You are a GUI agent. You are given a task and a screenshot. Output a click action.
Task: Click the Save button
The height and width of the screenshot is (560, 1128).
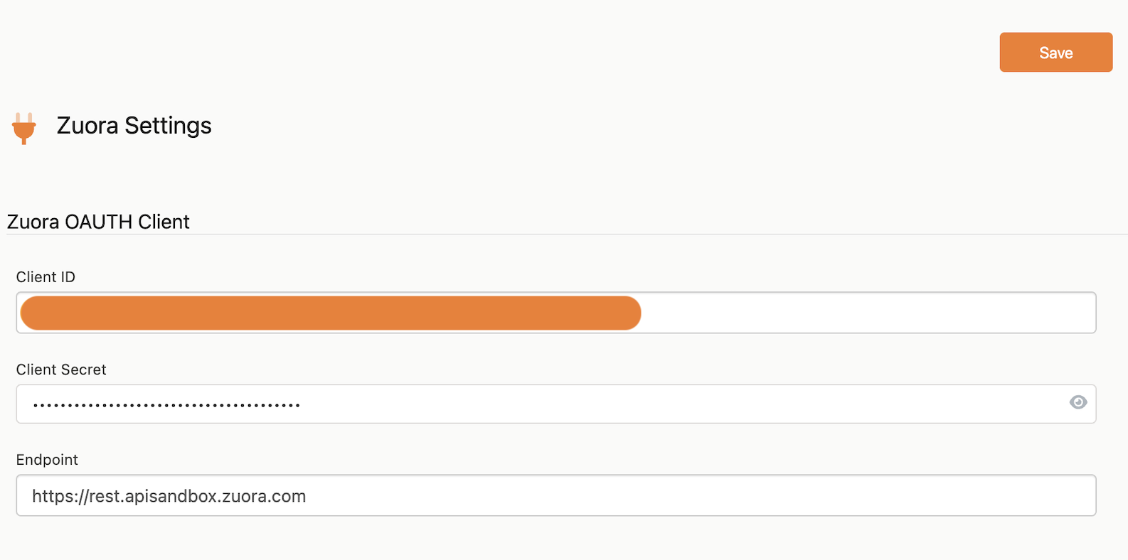coord(1056,53)
